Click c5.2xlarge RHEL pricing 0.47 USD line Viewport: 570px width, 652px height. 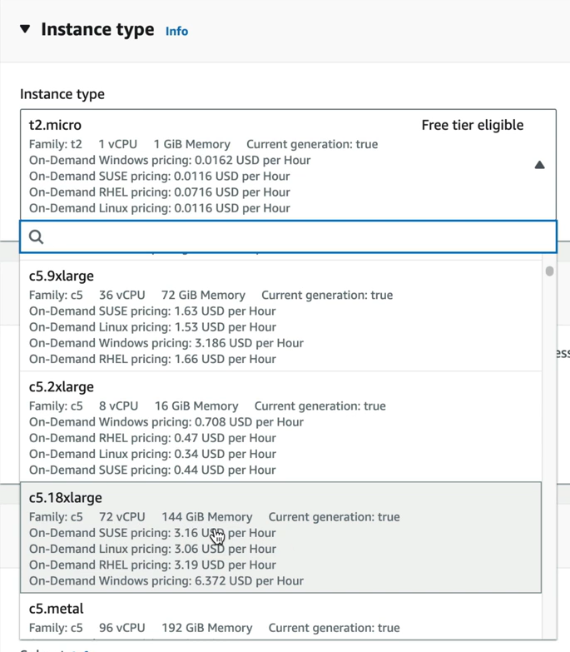pyautogui.click(x=152, y=438)
